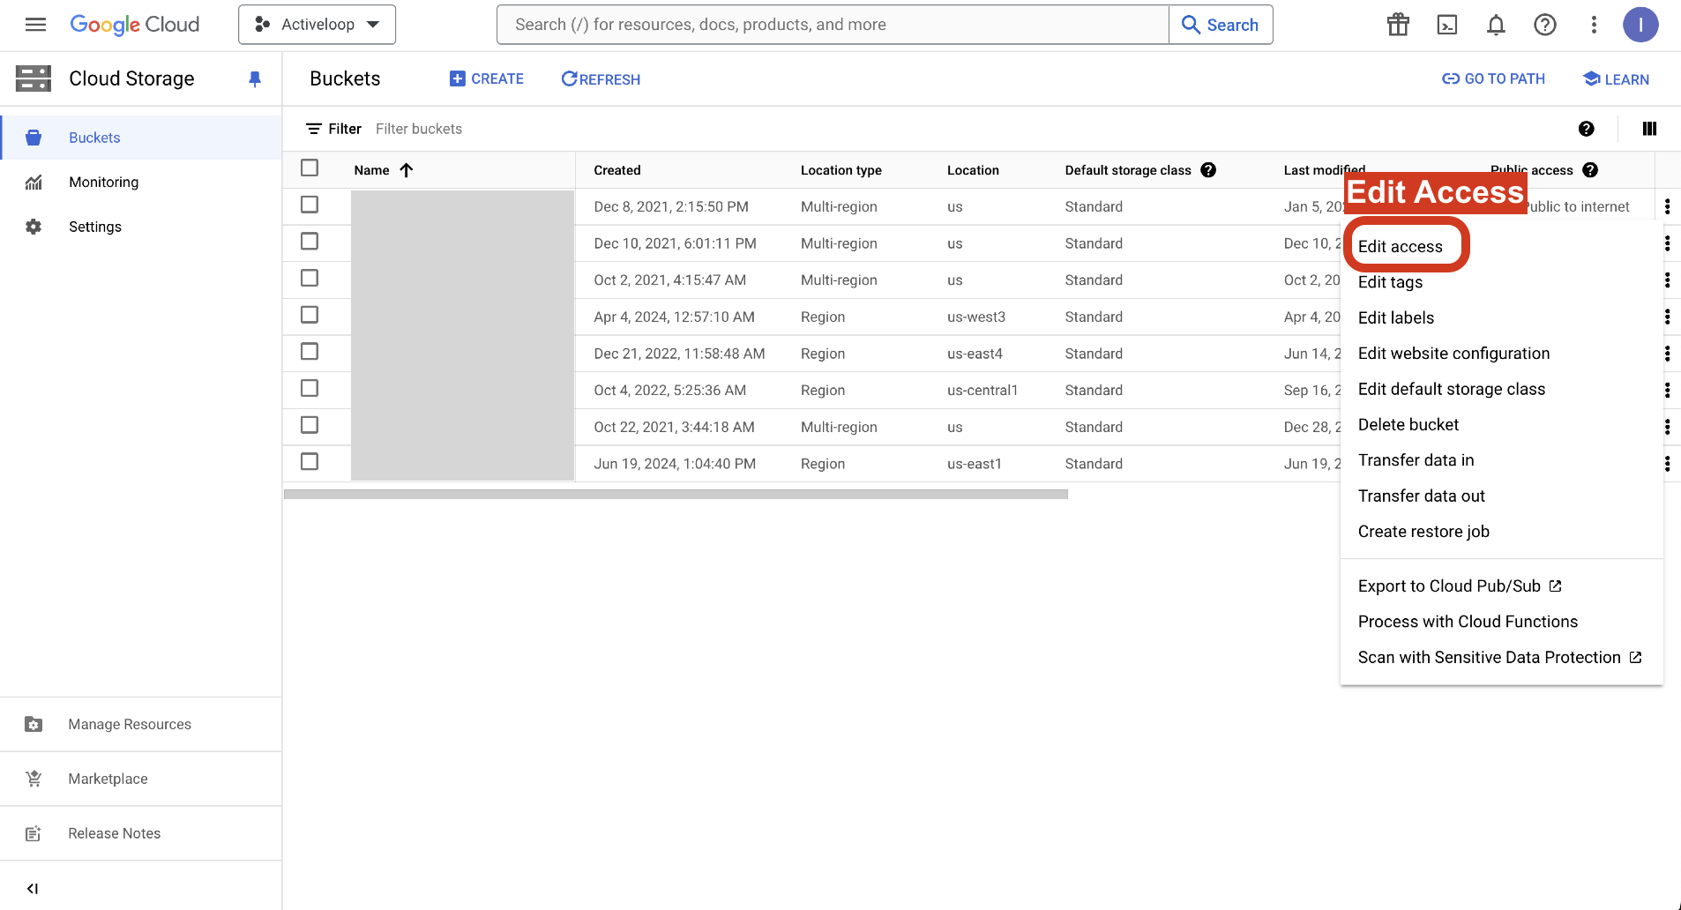Collapse the left sidebar panel
Screen dimensions: 1681x910
(x=33, y=888)
